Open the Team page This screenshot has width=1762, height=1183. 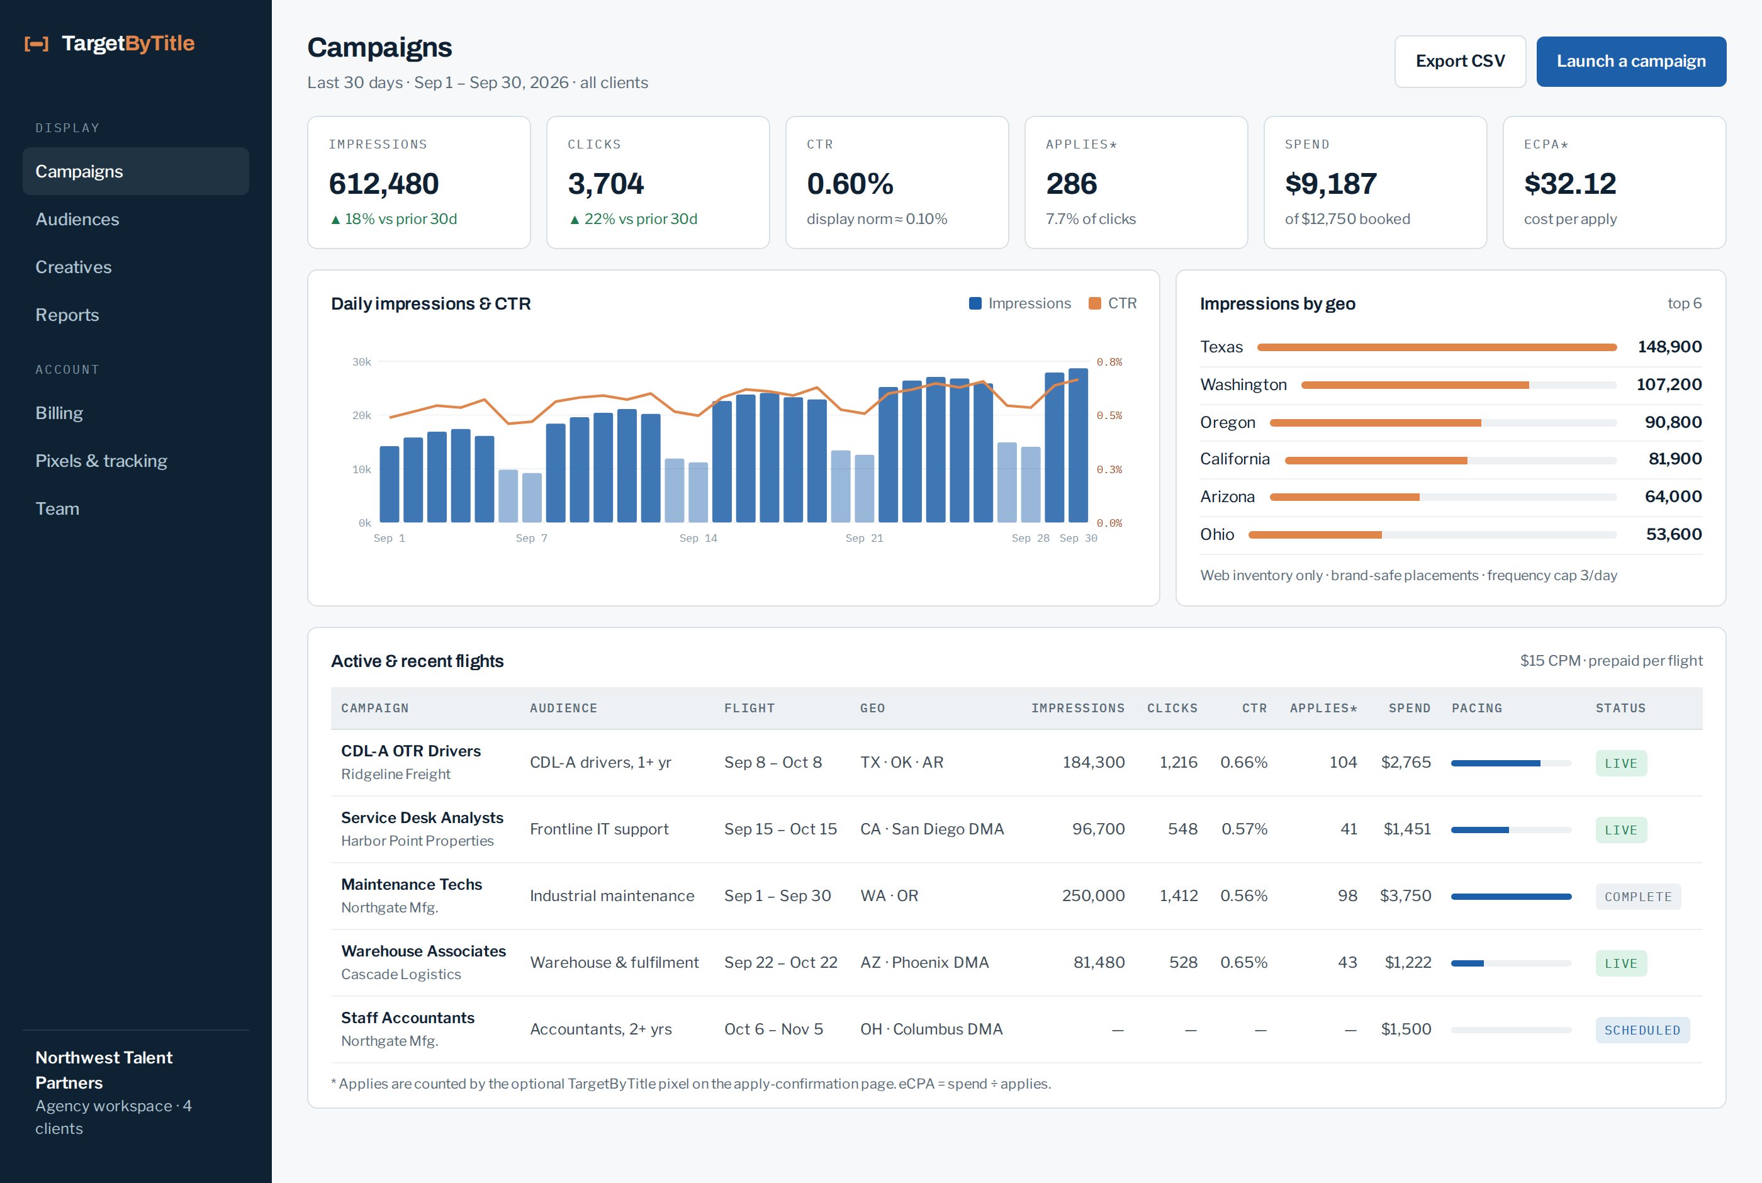[x=136, y=508]
